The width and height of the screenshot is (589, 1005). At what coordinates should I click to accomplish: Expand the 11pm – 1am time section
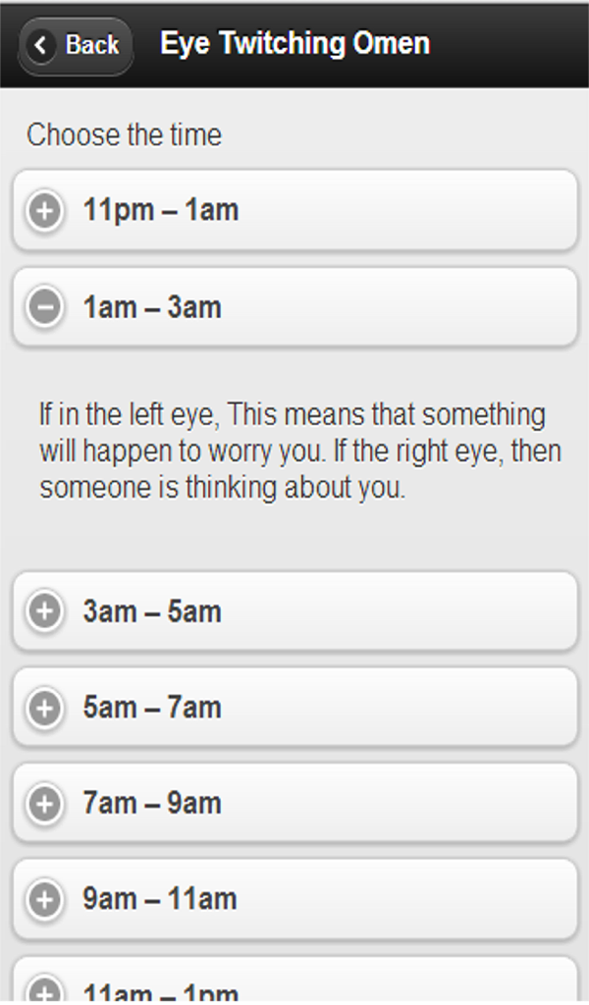pos(294,209)
